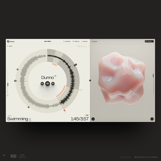
Task: Click the Aurora logo icon
Action: (8, 41)
